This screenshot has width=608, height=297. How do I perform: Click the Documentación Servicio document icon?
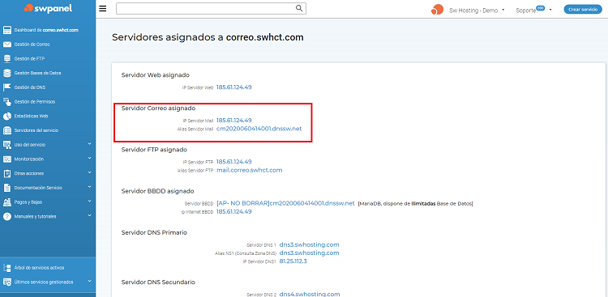(x=7, y=188)
